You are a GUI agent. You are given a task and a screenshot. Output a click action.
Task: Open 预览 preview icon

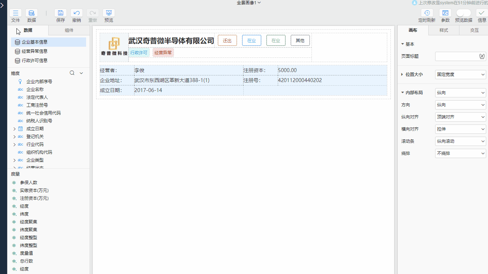pos(109,13)
